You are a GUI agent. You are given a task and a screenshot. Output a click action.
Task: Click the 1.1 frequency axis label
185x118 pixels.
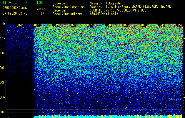(x=2, y=38)
